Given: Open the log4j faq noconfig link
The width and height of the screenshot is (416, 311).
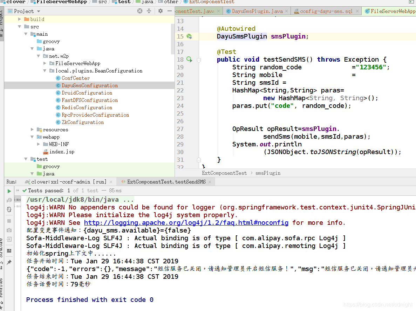Looking at the screenshot, I should point(186,222).
